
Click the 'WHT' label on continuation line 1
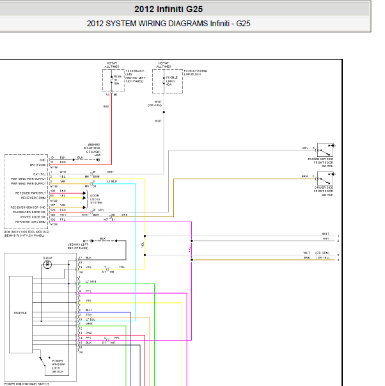point(326,234)
